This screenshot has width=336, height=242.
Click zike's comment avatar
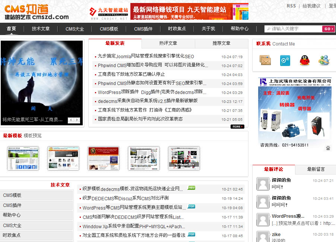click(263, 237)
